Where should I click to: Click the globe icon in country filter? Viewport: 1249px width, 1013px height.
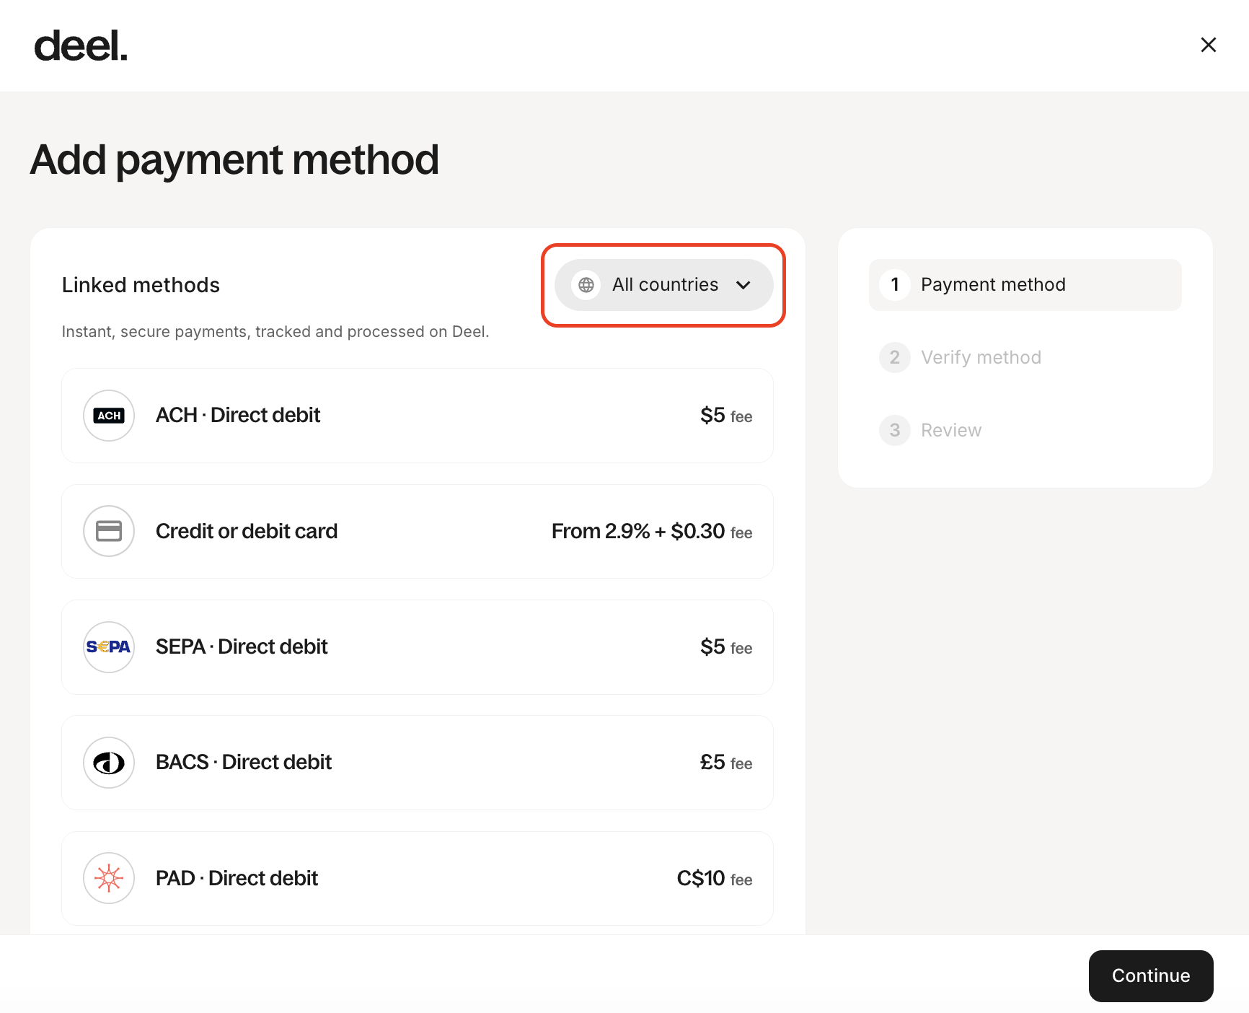click(586, 285)
